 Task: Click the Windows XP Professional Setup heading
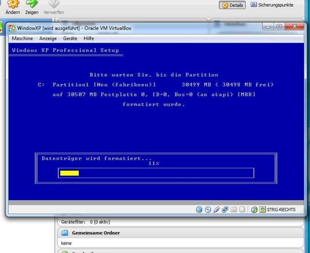(x=66, y=50)
